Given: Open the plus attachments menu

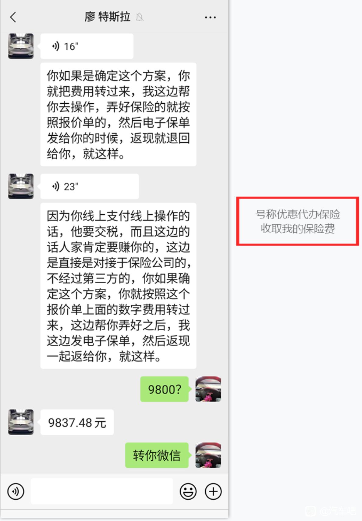Looking at the screenshot, I should (x=213, y=491).
